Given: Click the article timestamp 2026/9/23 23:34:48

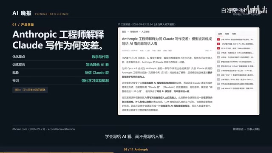Looking at the screenshot, I should 130,51.
